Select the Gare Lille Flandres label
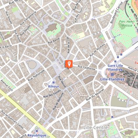Viewport: 138px width, 138px height. coord(115,68)
